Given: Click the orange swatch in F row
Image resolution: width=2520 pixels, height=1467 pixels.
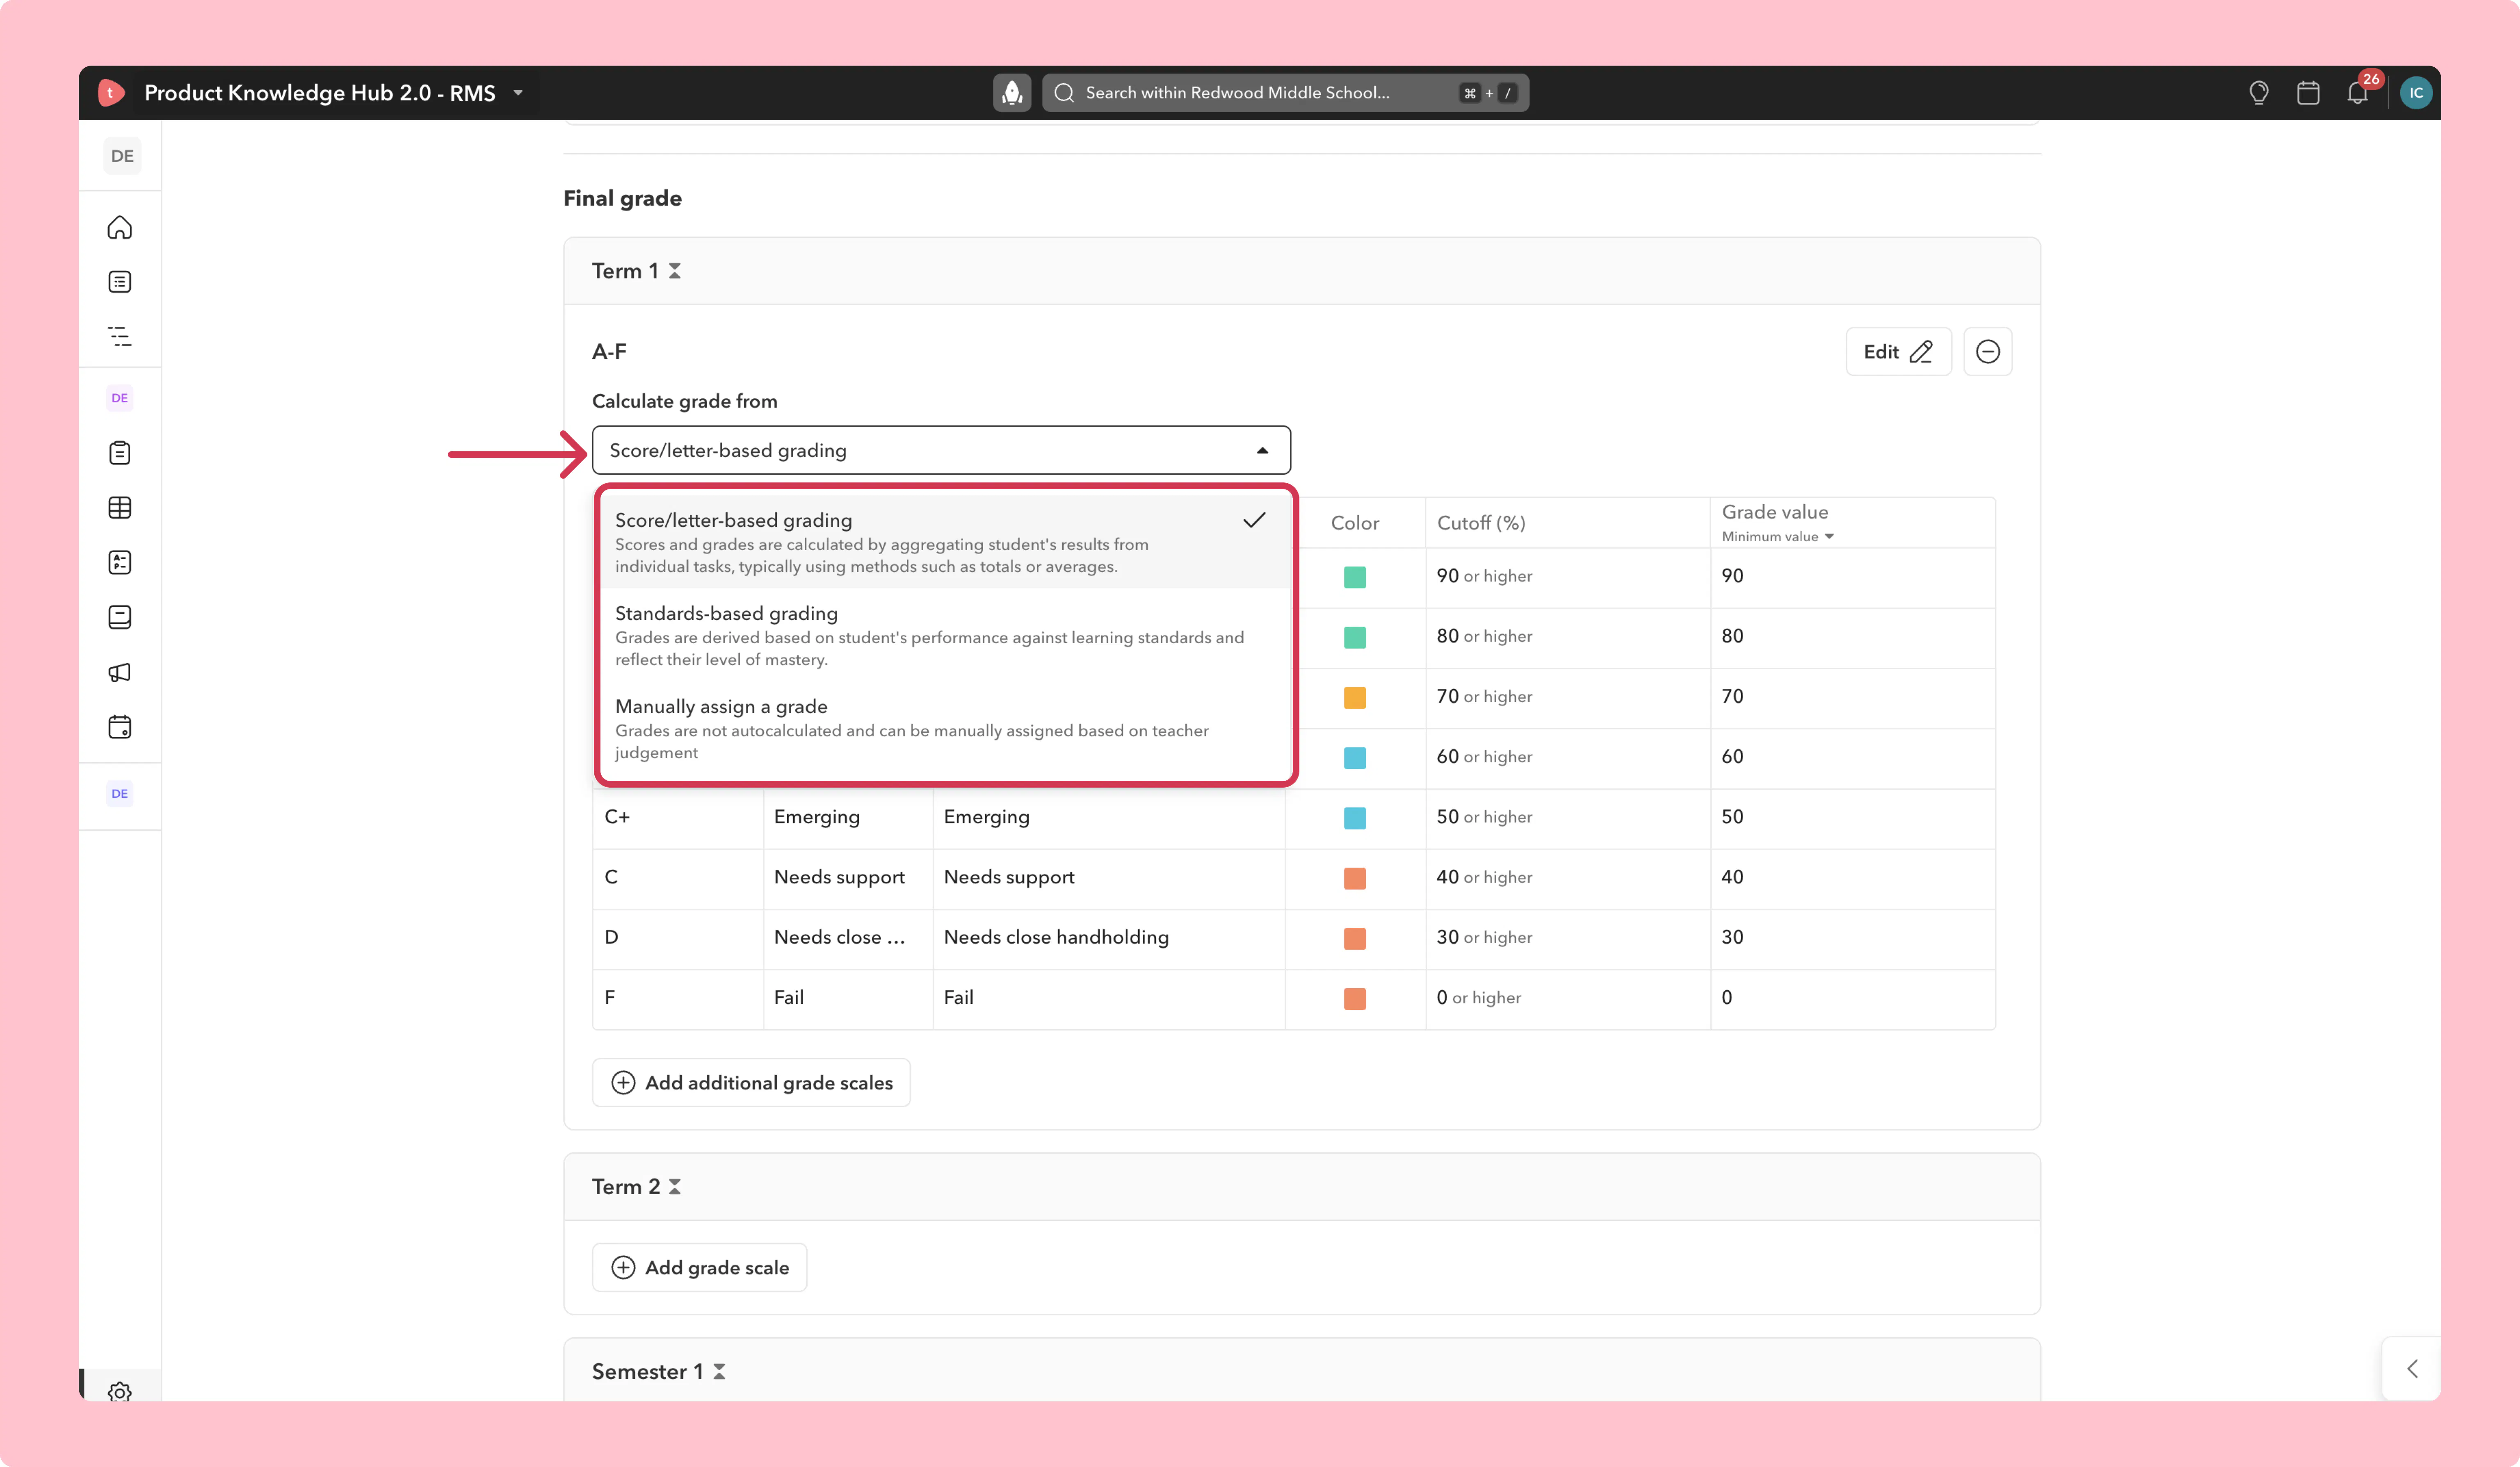Looking at the screenshot, I should tap(1355, 998).
